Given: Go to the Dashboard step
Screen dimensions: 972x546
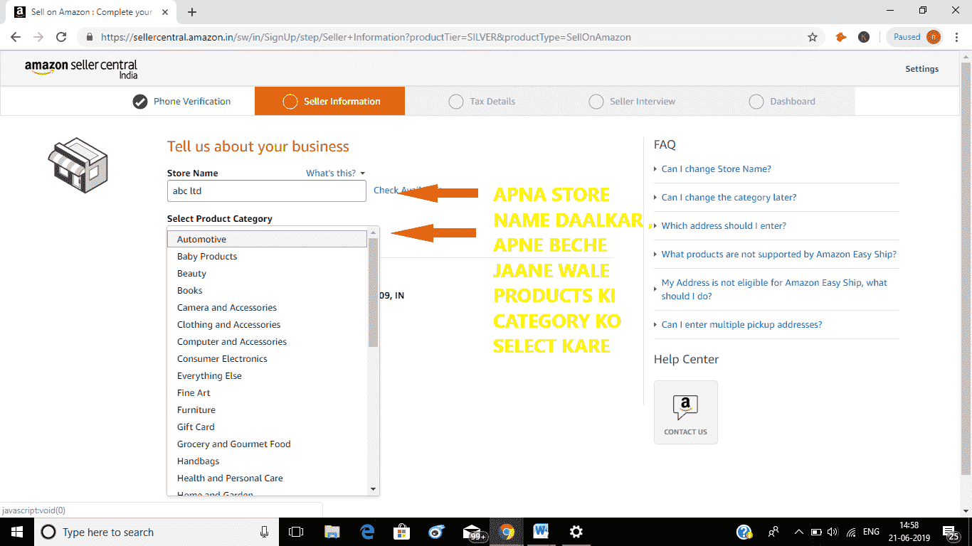Looking at the screenshot, I should click(782, 102).
